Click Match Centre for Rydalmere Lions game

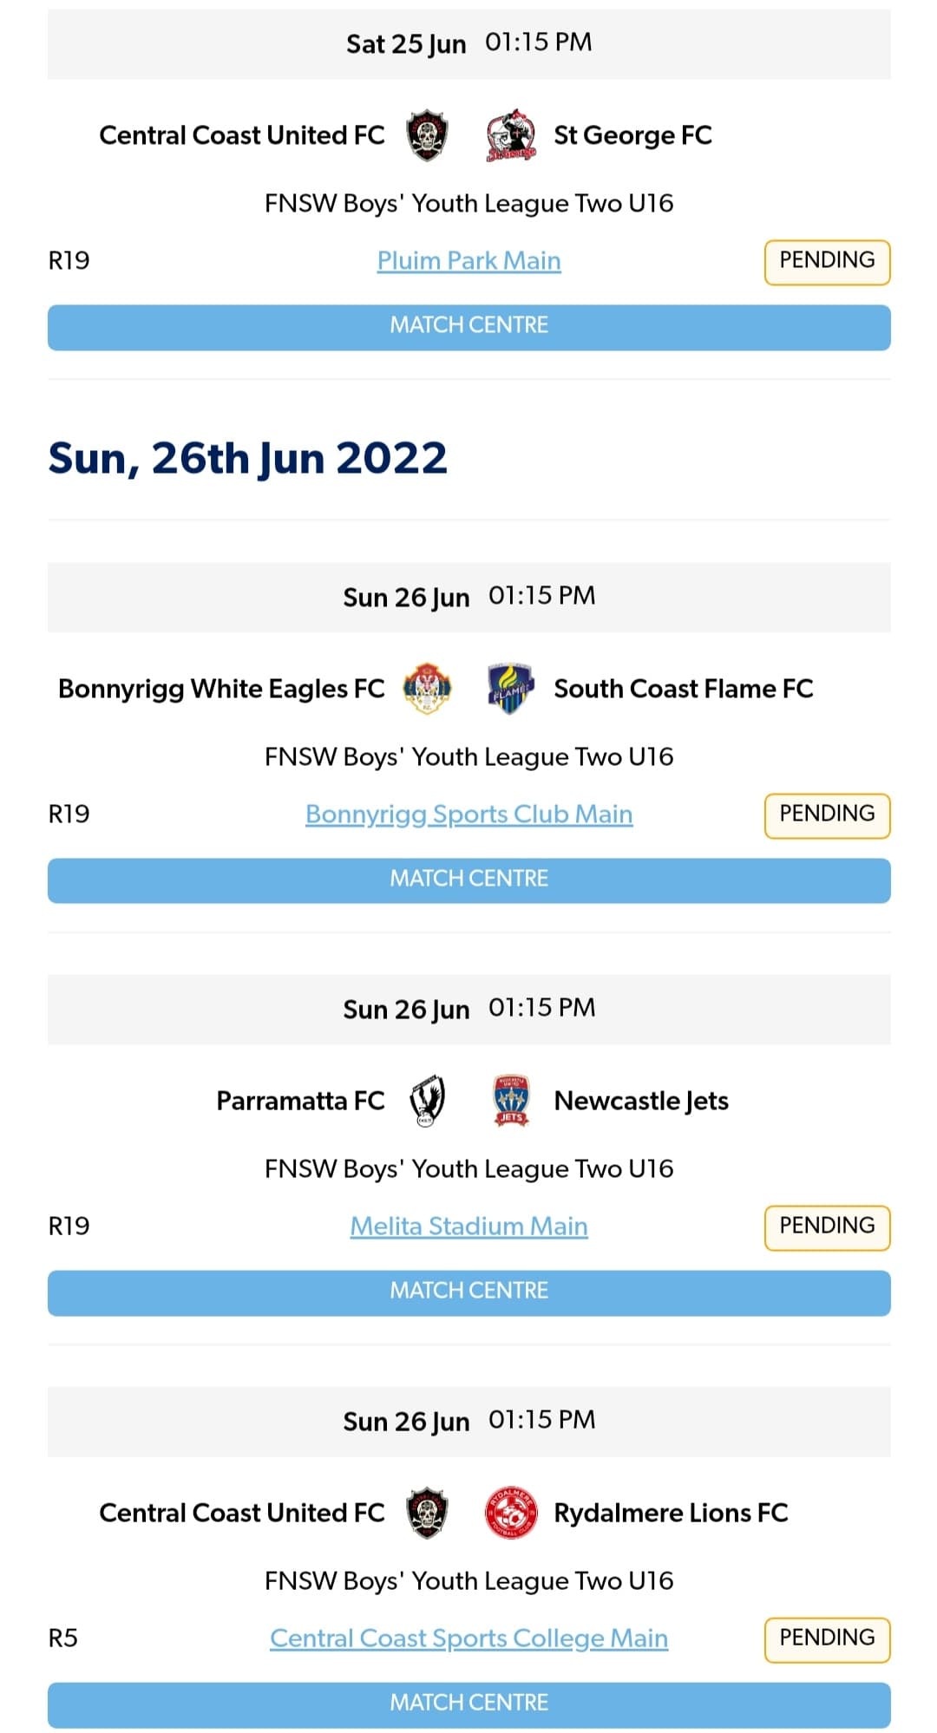click(468, 1702)
